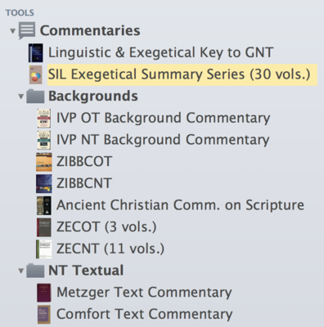Click the ZIBBCOT book cover icon
Viewport: 324px width, 327px height.
pyautogui.click(x=43, y=162)
